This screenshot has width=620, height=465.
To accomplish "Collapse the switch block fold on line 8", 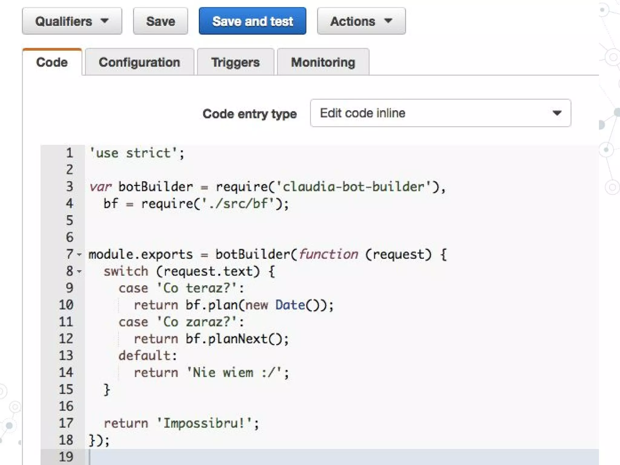I will tap(79, 272).
